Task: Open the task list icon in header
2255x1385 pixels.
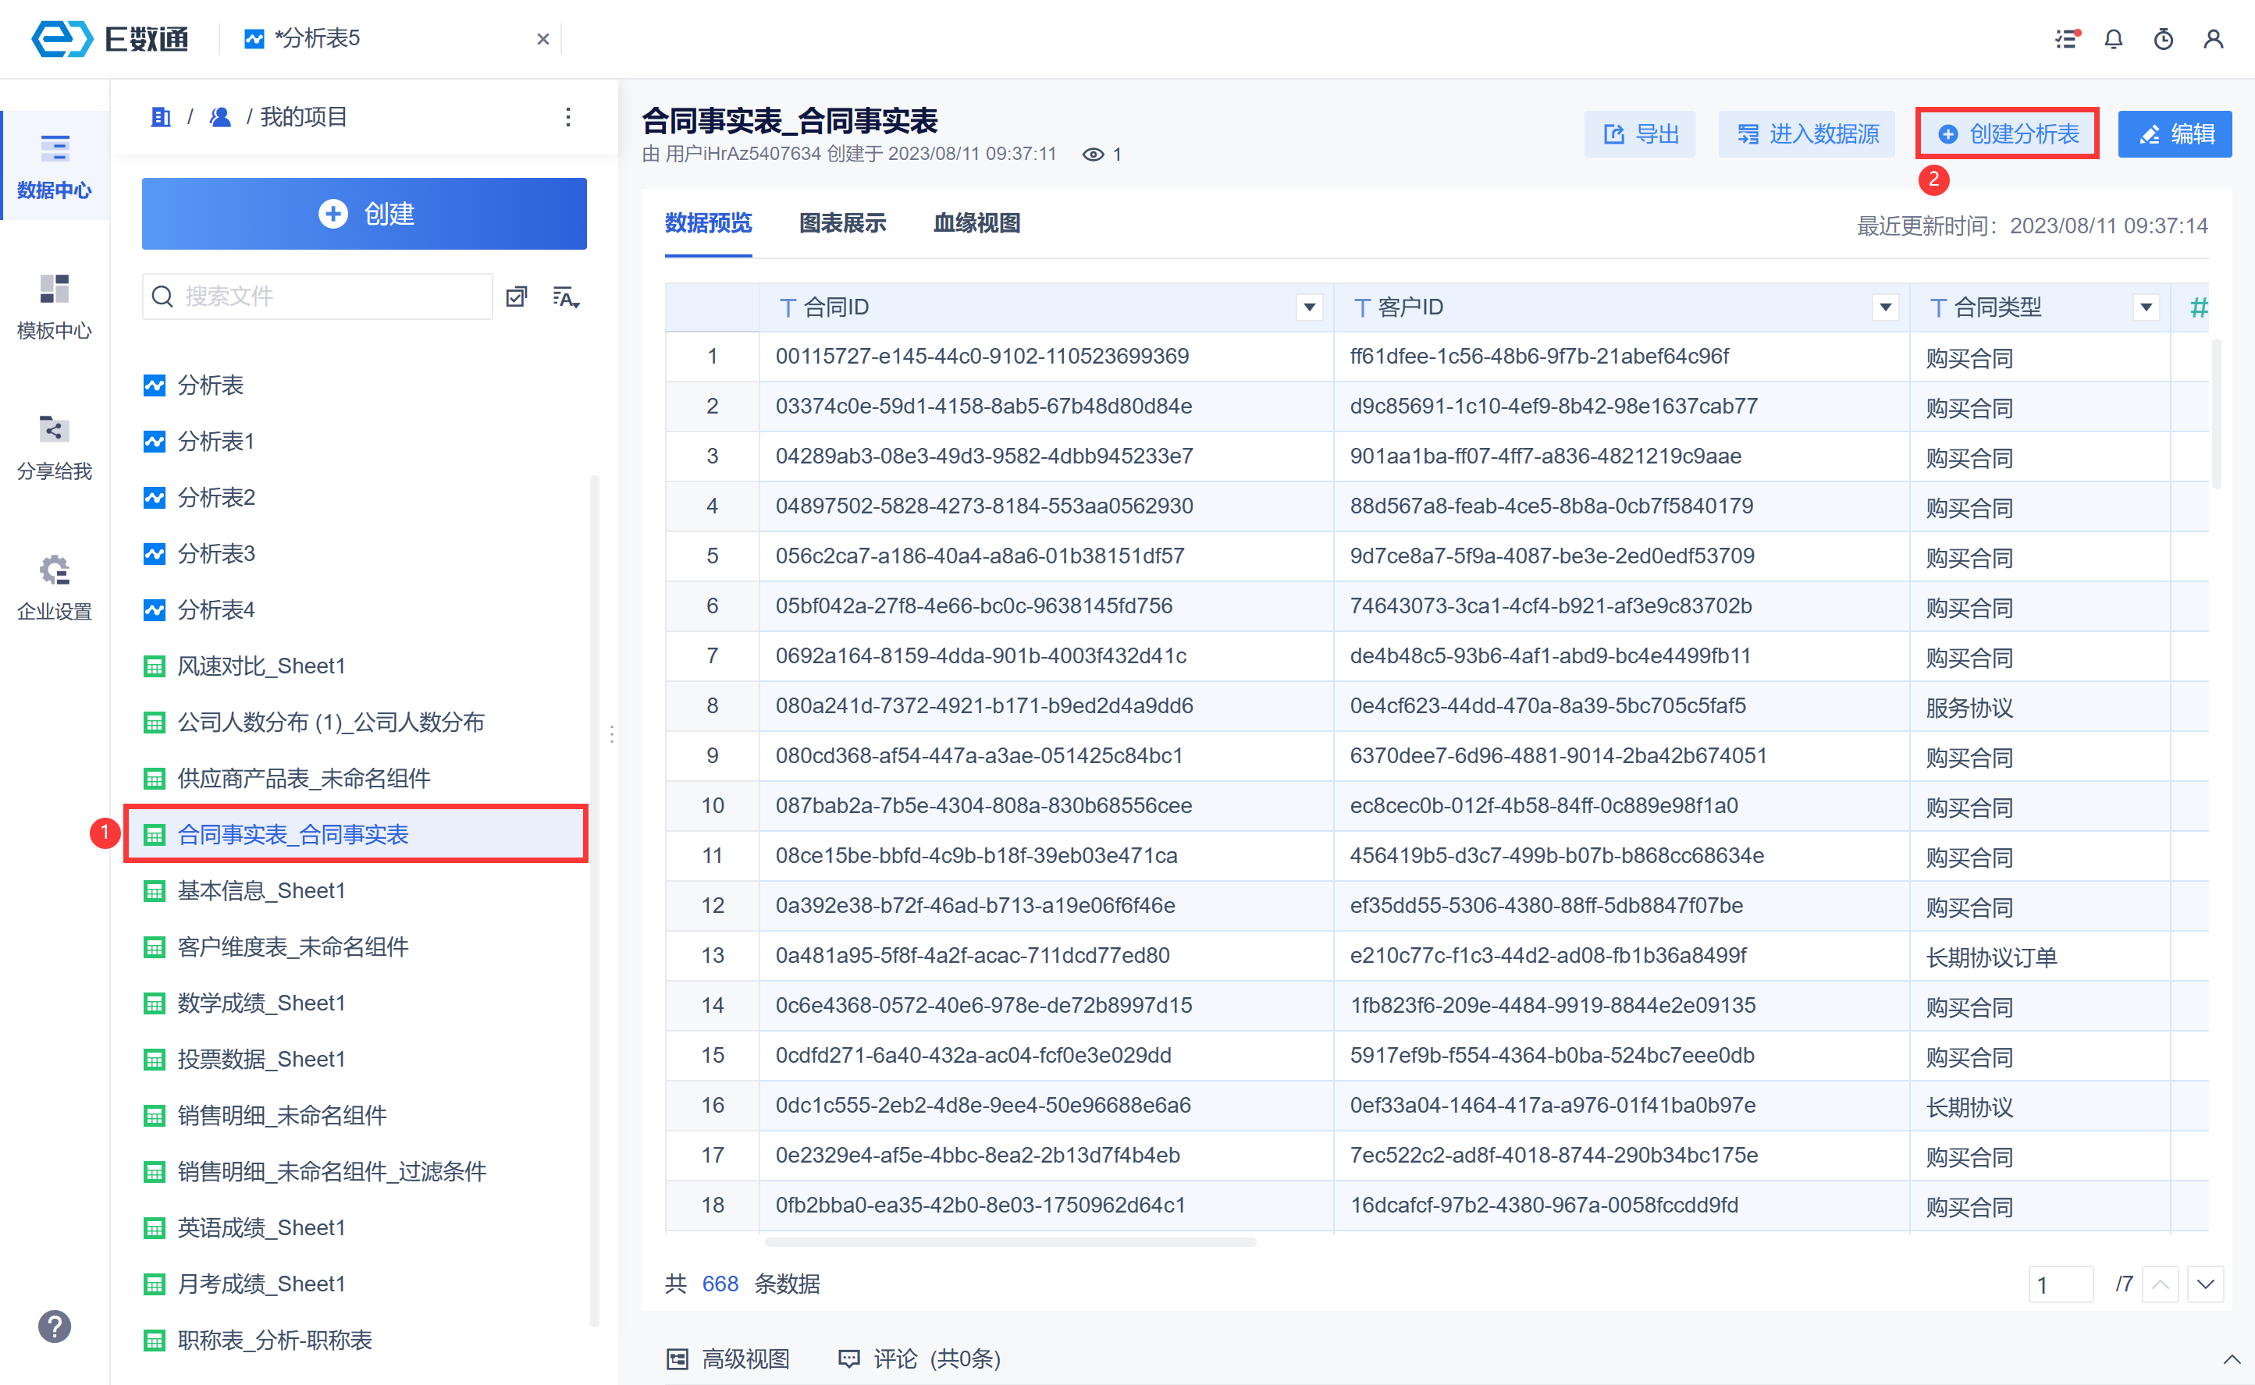Action: click(2066, 38)
